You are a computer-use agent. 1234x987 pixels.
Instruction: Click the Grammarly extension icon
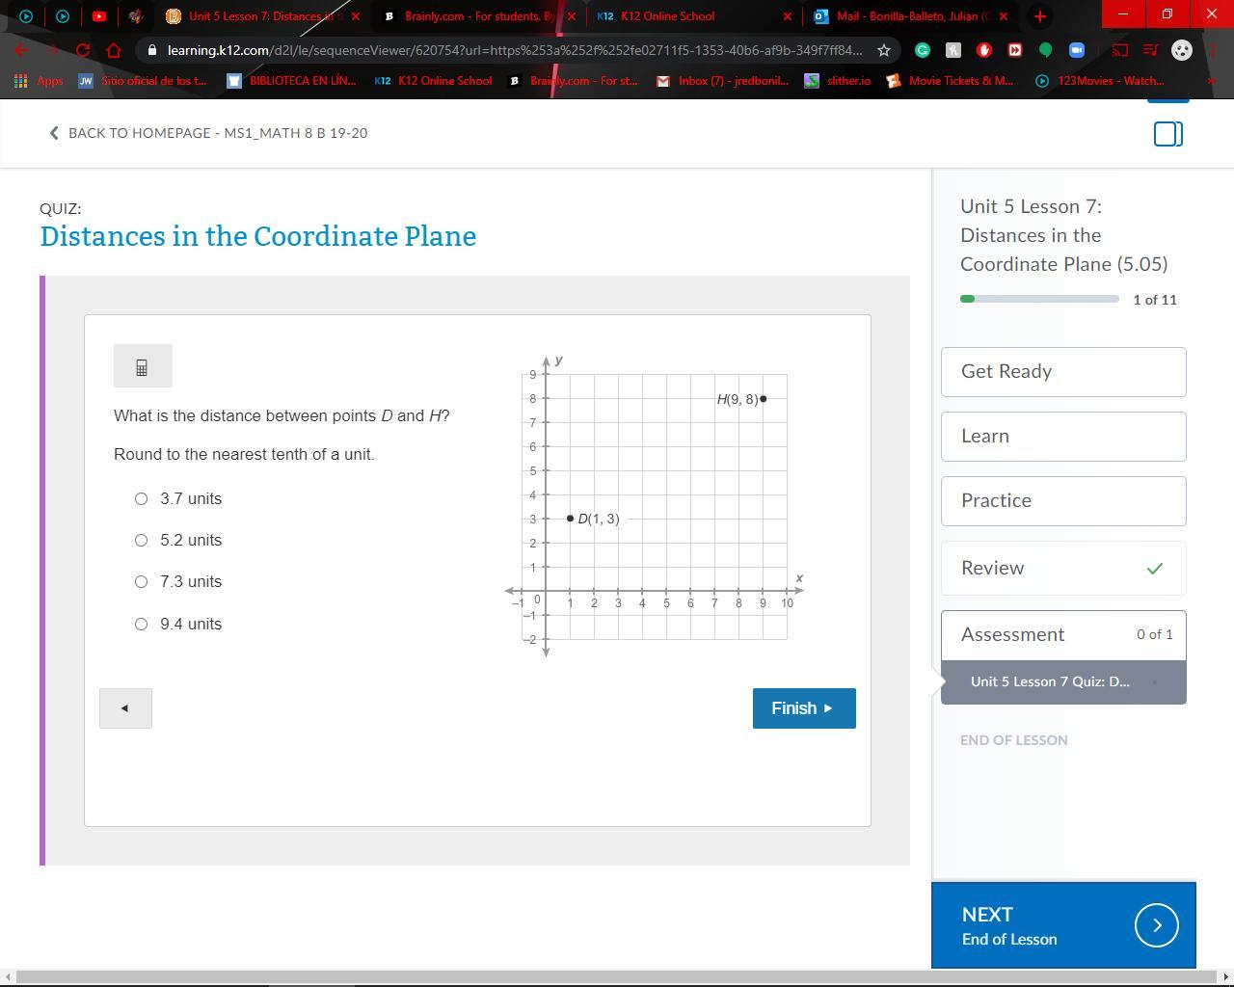(x=922, y=50)
